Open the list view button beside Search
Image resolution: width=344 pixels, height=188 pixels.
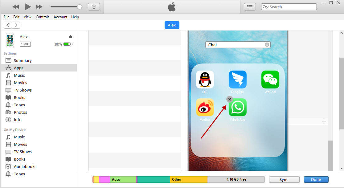pyautogui.click(x=250, y=7)
